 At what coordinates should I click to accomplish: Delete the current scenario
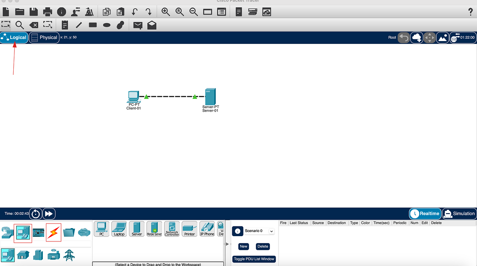262,246
